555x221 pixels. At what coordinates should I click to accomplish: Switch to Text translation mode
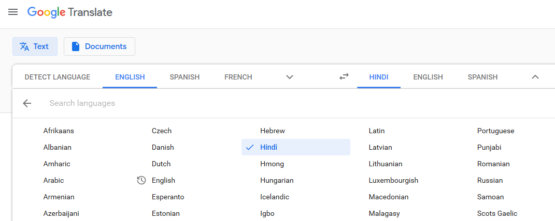pyautogui.click(x=35, y=46)
